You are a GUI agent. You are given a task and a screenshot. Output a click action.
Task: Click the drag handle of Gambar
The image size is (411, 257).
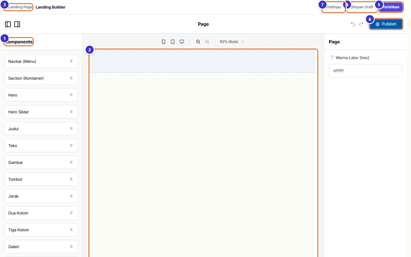71,162
